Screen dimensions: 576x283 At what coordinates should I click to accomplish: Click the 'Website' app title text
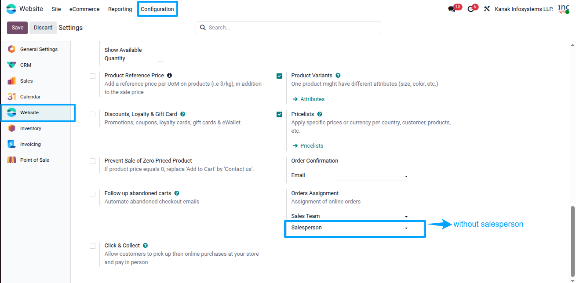31,9
